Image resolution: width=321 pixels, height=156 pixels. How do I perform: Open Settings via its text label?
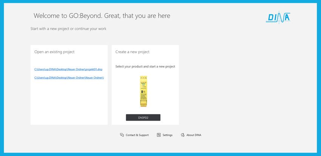[167, 135]
